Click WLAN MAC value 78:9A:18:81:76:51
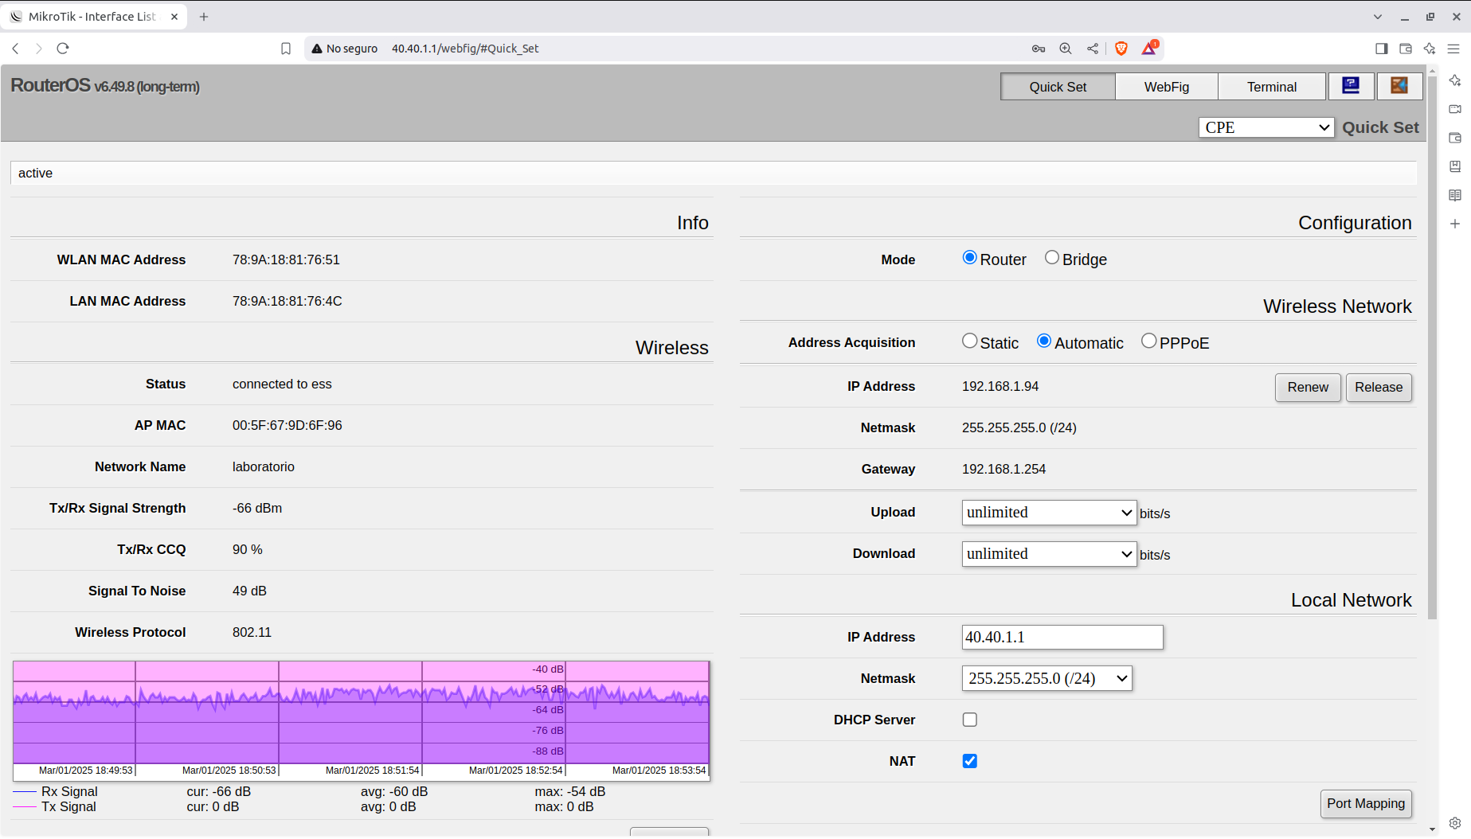The height and width of the screenshot is (839, 1471). pyautogui.click(x=286, y=260)
